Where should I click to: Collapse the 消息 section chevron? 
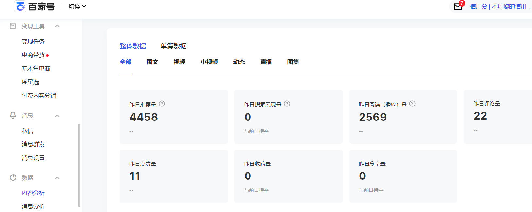57,116
